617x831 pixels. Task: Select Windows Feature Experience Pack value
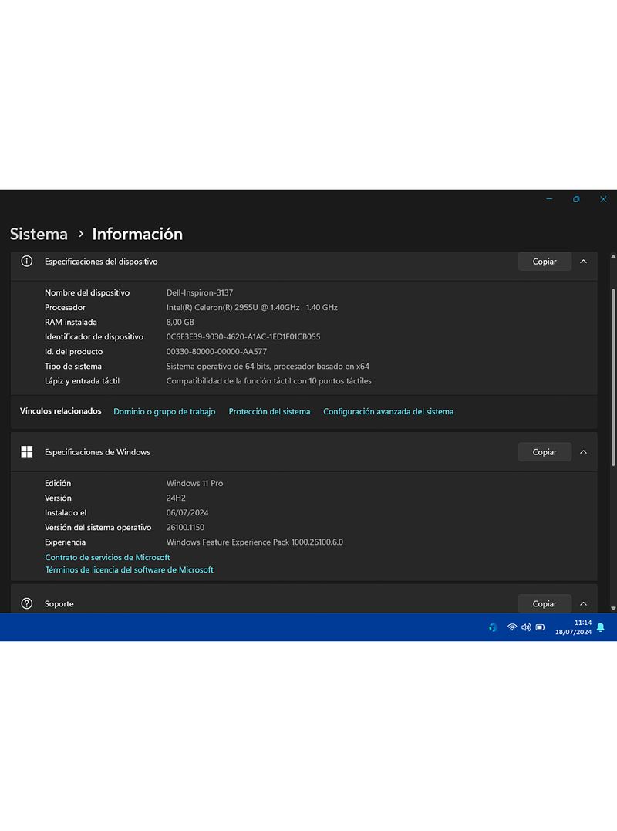click(255, 542)
